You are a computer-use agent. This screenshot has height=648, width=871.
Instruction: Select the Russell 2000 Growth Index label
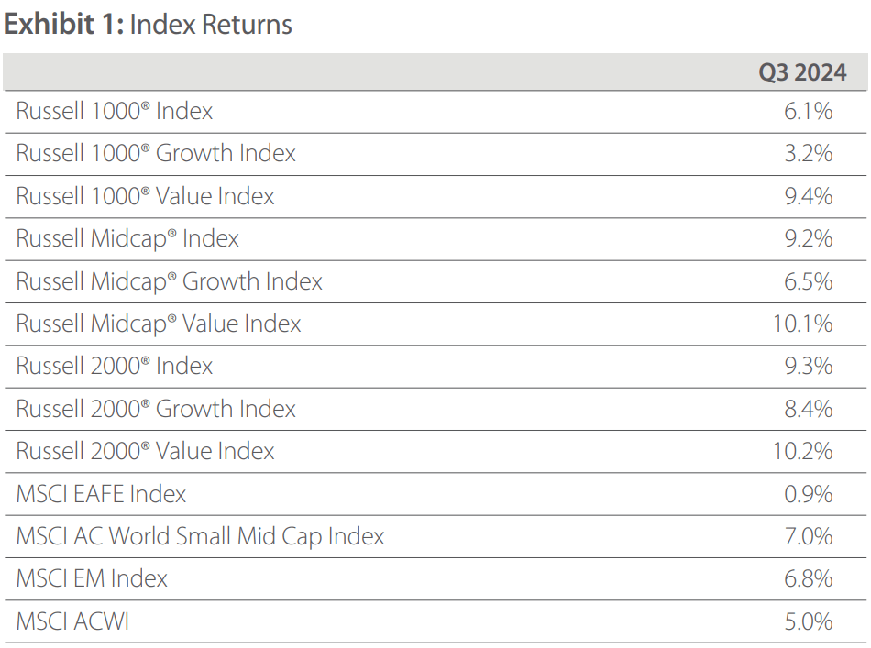click(x=156, y=409)
